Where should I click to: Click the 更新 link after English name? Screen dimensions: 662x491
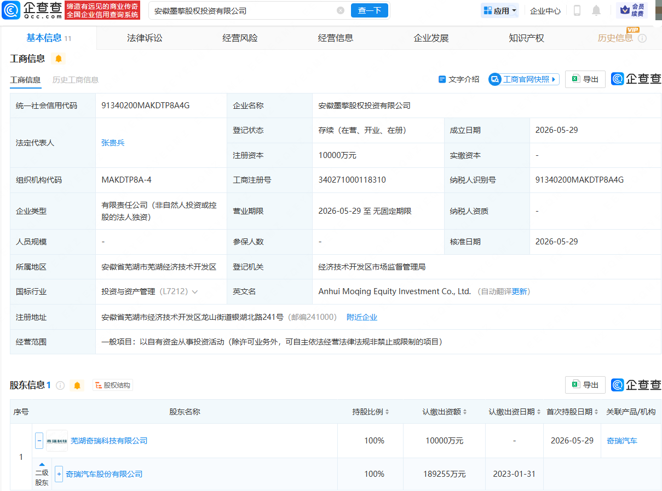pyautogui.click(x=520, y=291)
